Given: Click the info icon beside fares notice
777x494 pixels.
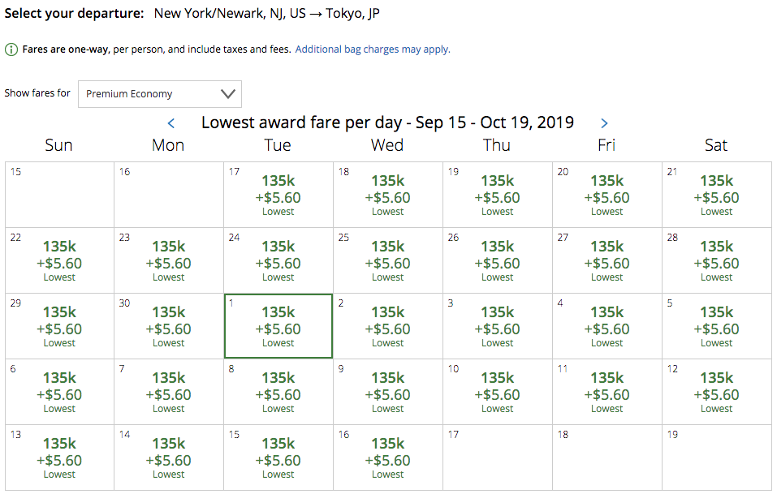Looking at the screenshot, I should click(x=11, y=49).
